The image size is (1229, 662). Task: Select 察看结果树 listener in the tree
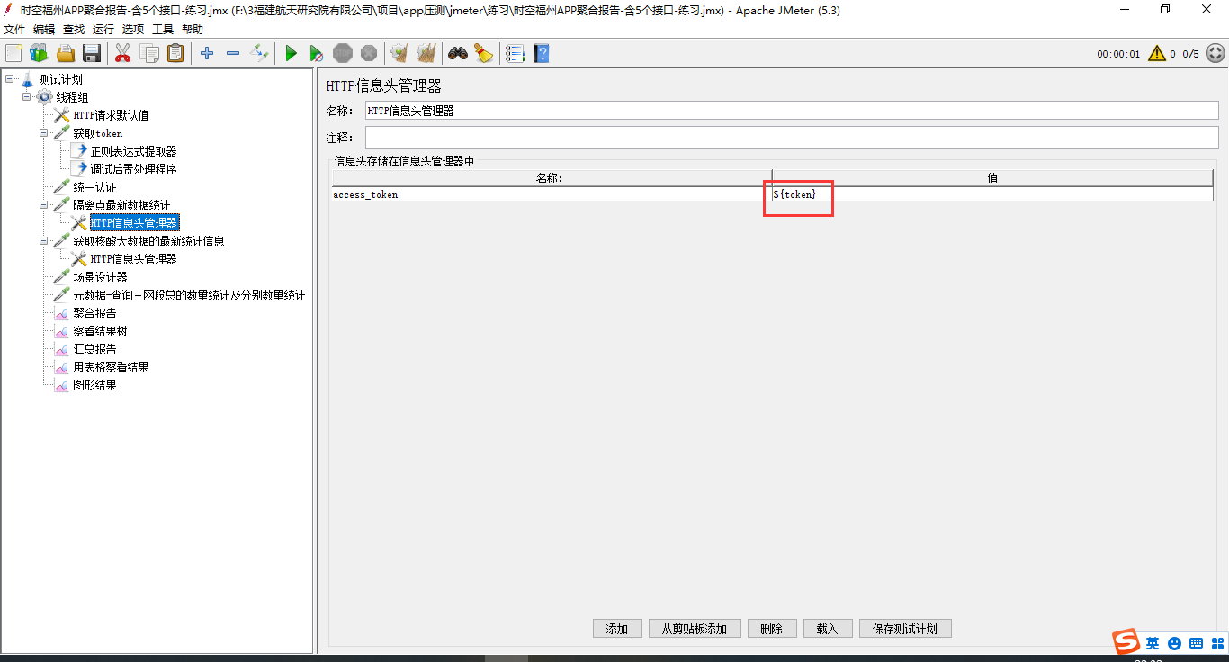click(100, 331)
